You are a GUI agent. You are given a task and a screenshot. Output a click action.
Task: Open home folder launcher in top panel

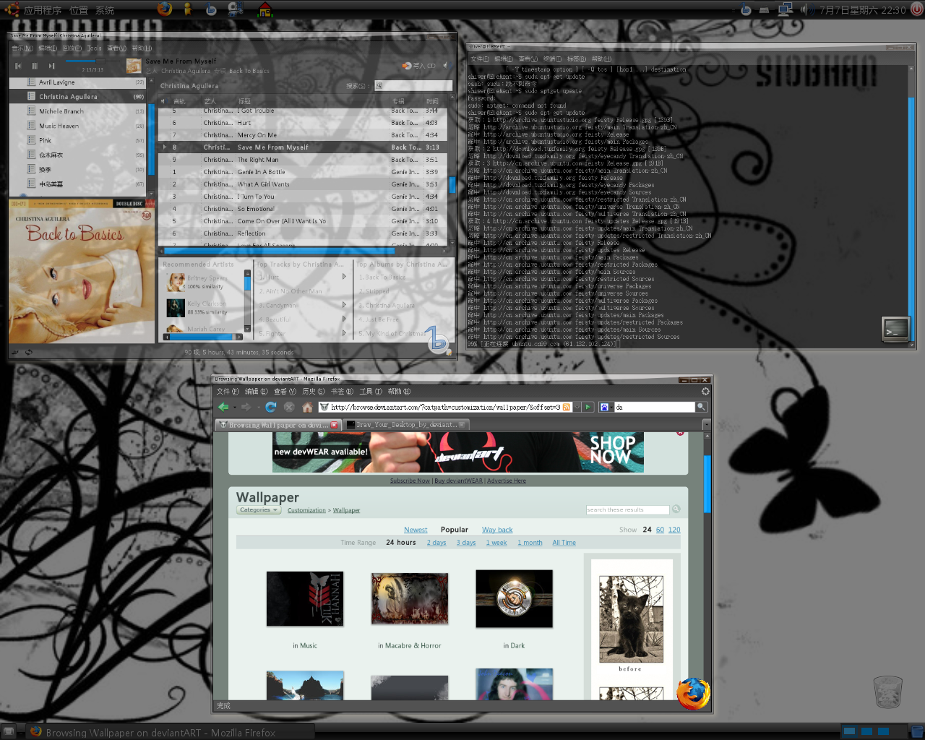264,9
